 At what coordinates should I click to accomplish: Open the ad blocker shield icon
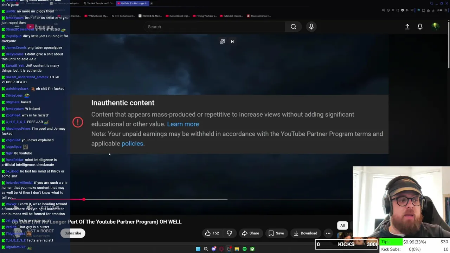click(x=403, y=10)
